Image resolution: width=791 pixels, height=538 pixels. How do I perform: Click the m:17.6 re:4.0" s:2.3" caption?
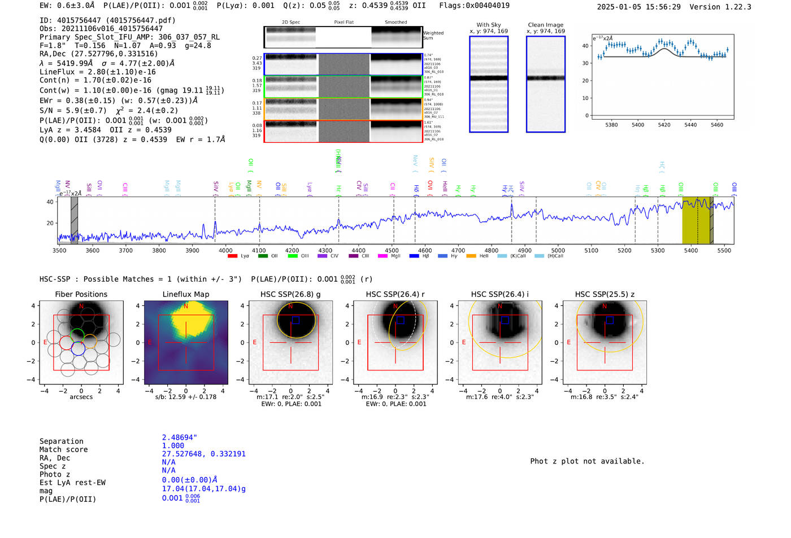tap(500, 397)
